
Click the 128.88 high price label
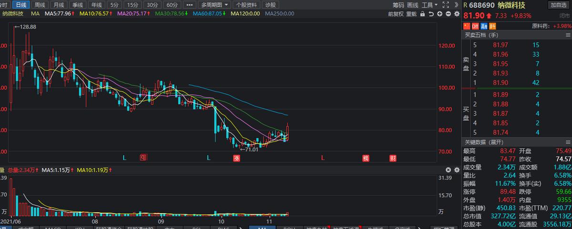[28, 27]
